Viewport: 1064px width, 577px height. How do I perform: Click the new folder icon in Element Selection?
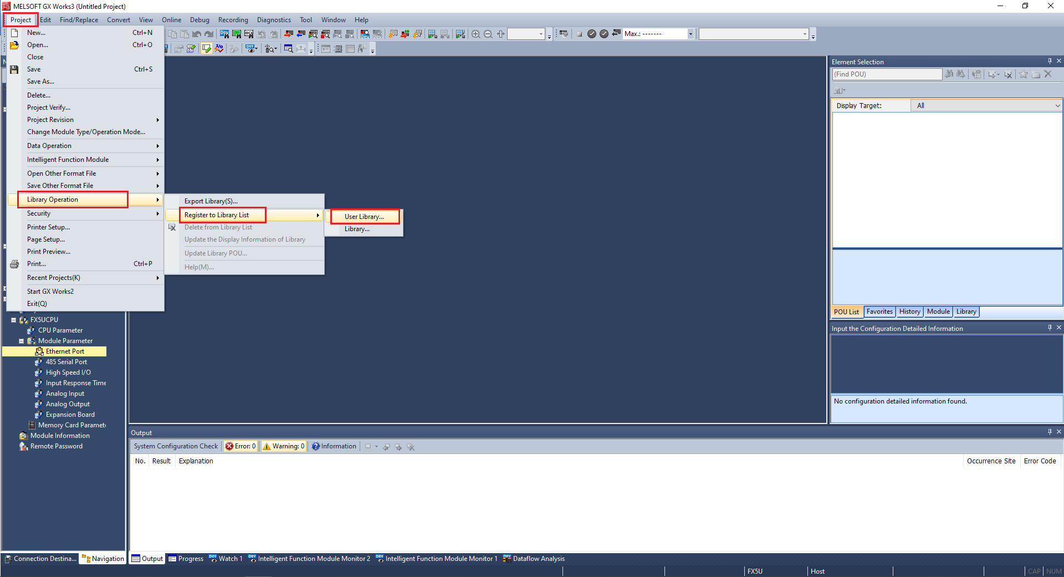coord(1036,74)
